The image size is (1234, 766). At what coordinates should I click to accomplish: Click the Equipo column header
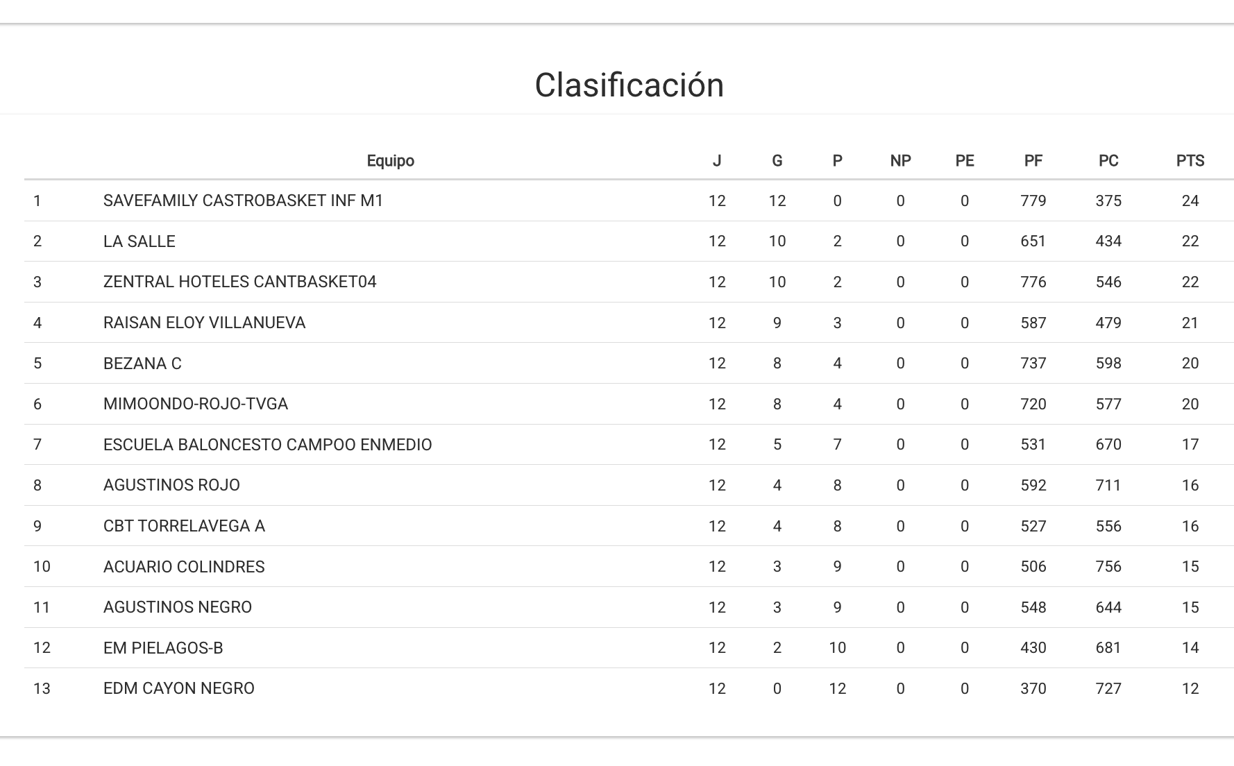pyautogui.click(x=390, y=161)
